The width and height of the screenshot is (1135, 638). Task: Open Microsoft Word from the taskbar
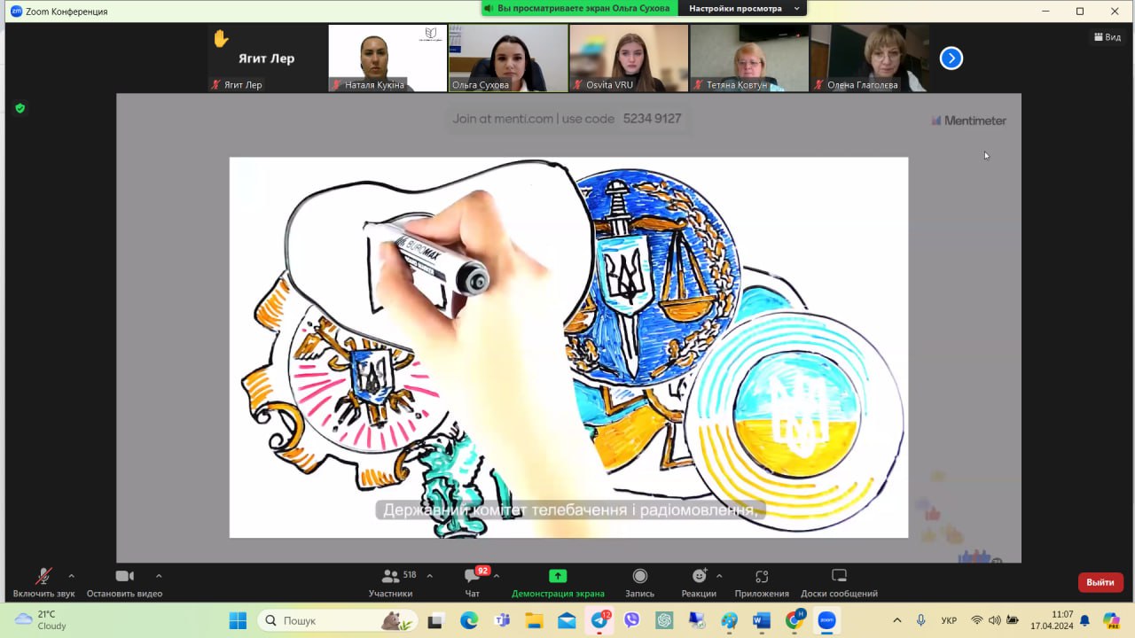762,620
